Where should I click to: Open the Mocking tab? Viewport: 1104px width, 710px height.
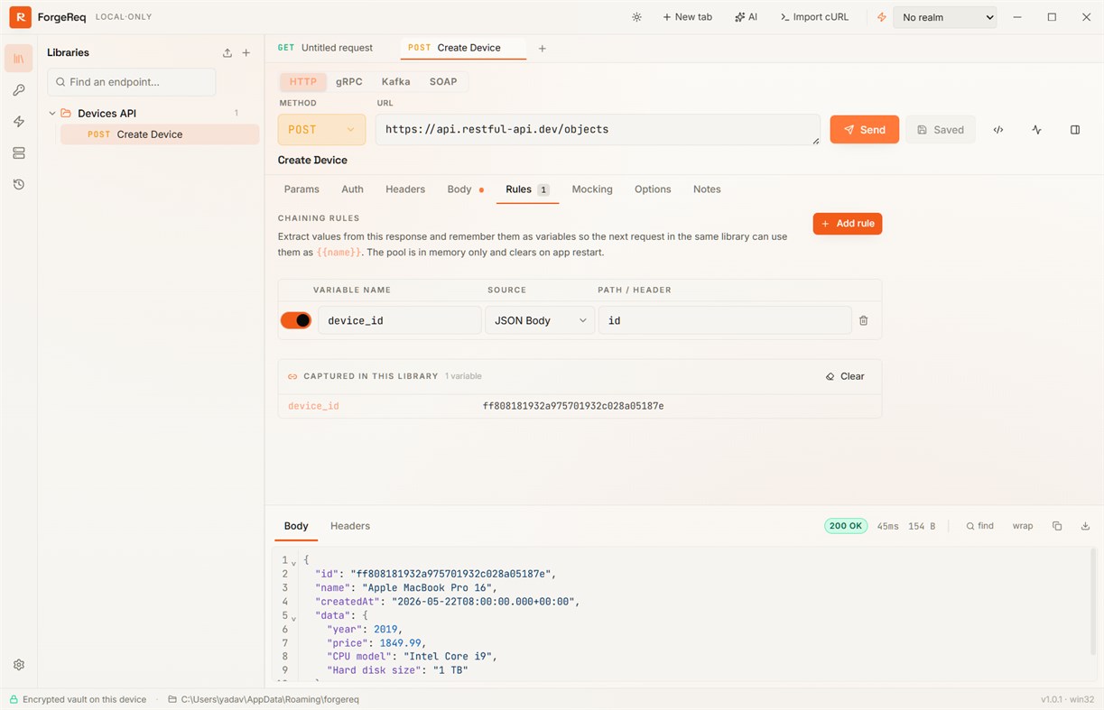click(592, 189)
